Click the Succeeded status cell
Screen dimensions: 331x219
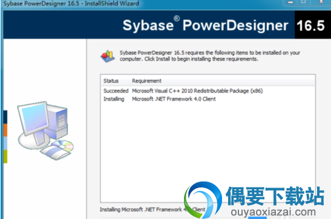point(116,91)
